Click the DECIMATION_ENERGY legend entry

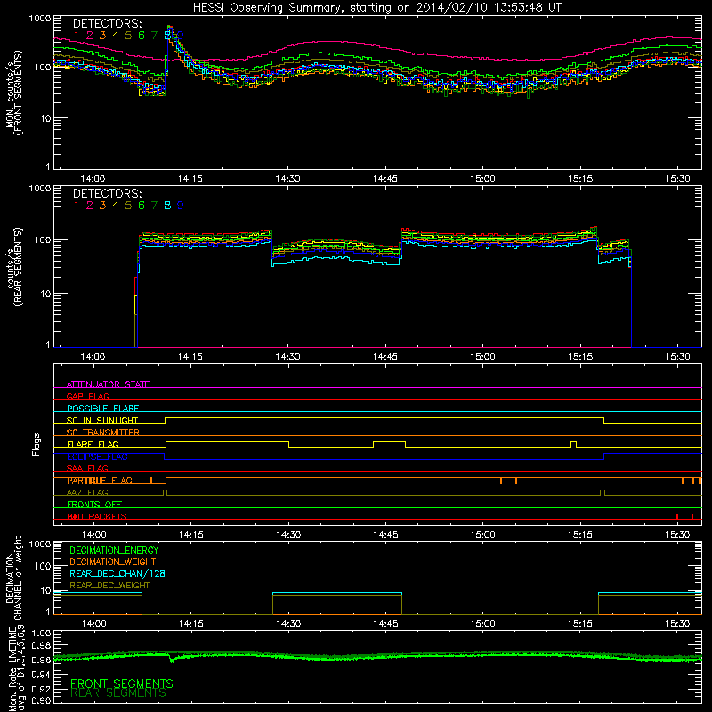coord(114,550)
